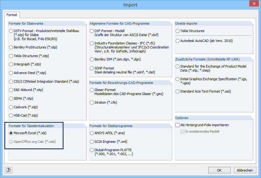Open the help via question mark icon
Image resolution: width=261 pixels, height=178 pixels.
click(x=8, y=170)
